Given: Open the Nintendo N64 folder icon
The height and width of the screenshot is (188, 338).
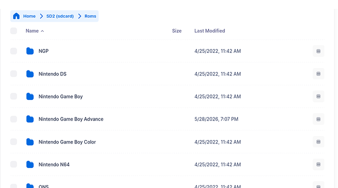Looking at the screenshot, I should pyautogui.click(x=30, y=164).
